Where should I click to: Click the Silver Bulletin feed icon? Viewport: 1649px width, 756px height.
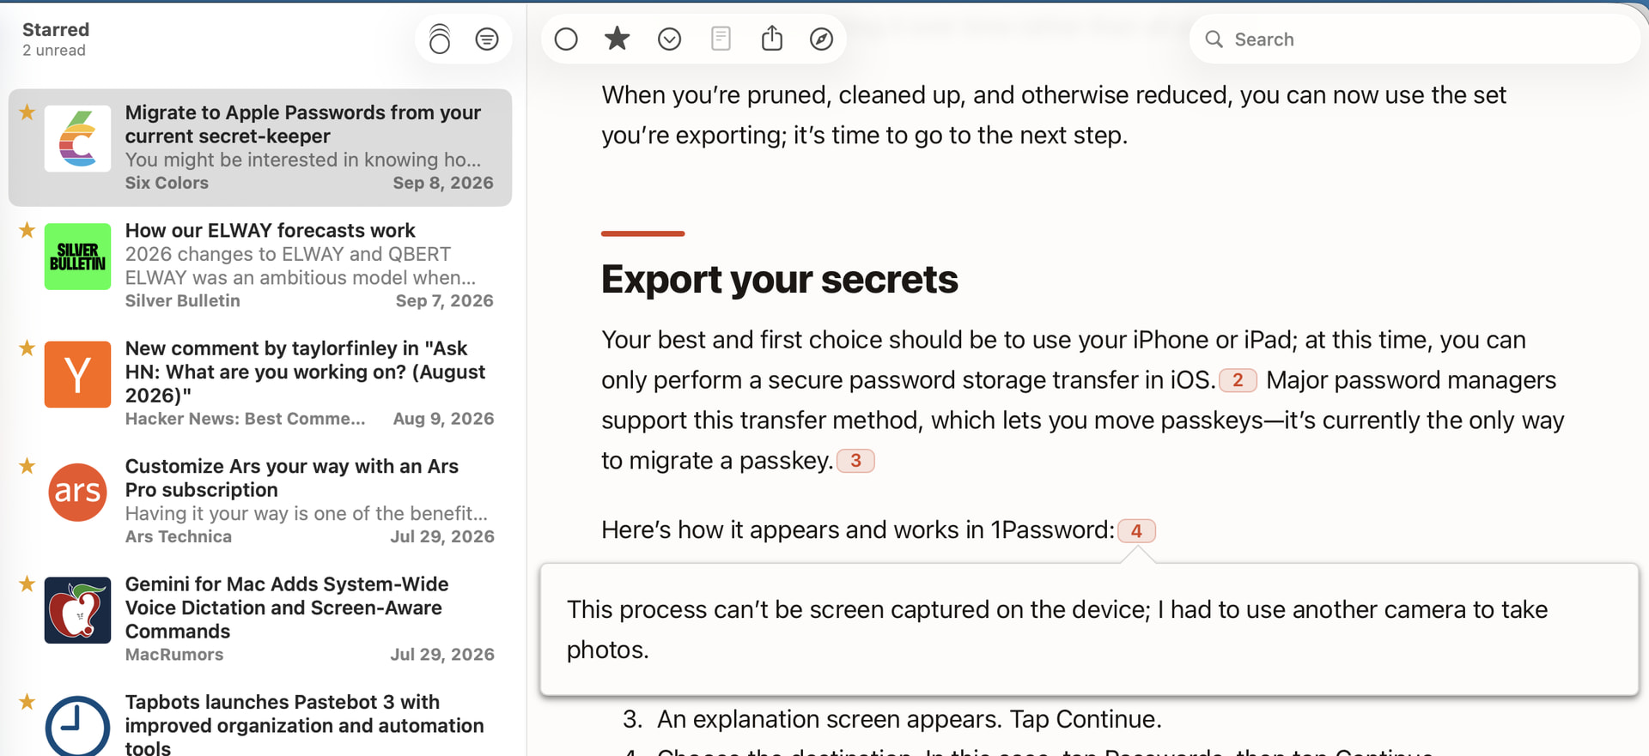click(77, 257)
